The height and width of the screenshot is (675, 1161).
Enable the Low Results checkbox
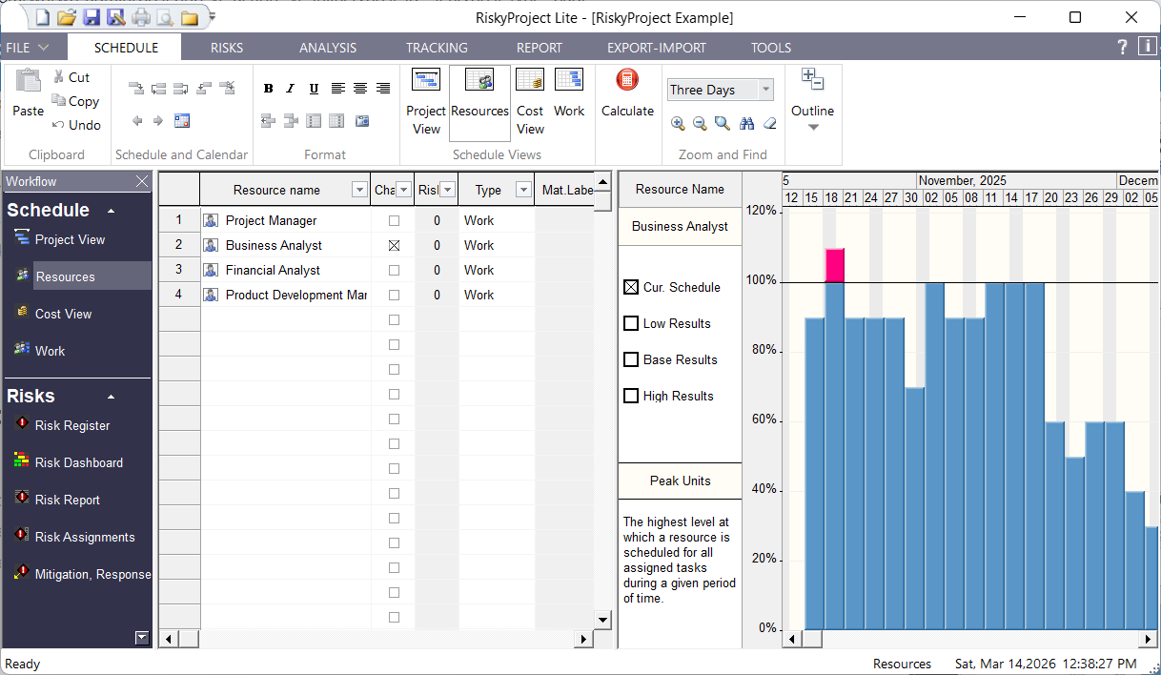[x=630, y=323]
